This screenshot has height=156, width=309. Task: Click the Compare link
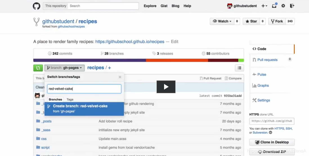(x=233, y=78)
